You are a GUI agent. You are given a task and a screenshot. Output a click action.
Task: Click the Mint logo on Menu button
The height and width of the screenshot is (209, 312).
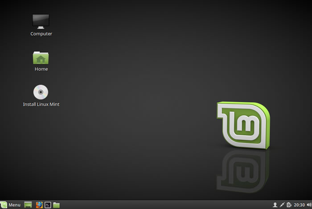[4, 205]
